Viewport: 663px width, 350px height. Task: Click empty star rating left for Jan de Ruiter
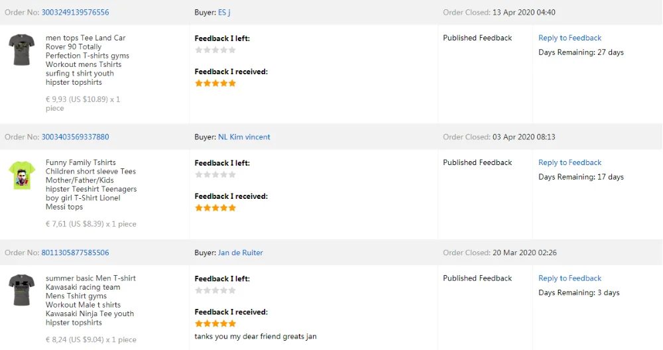[215, 290]
